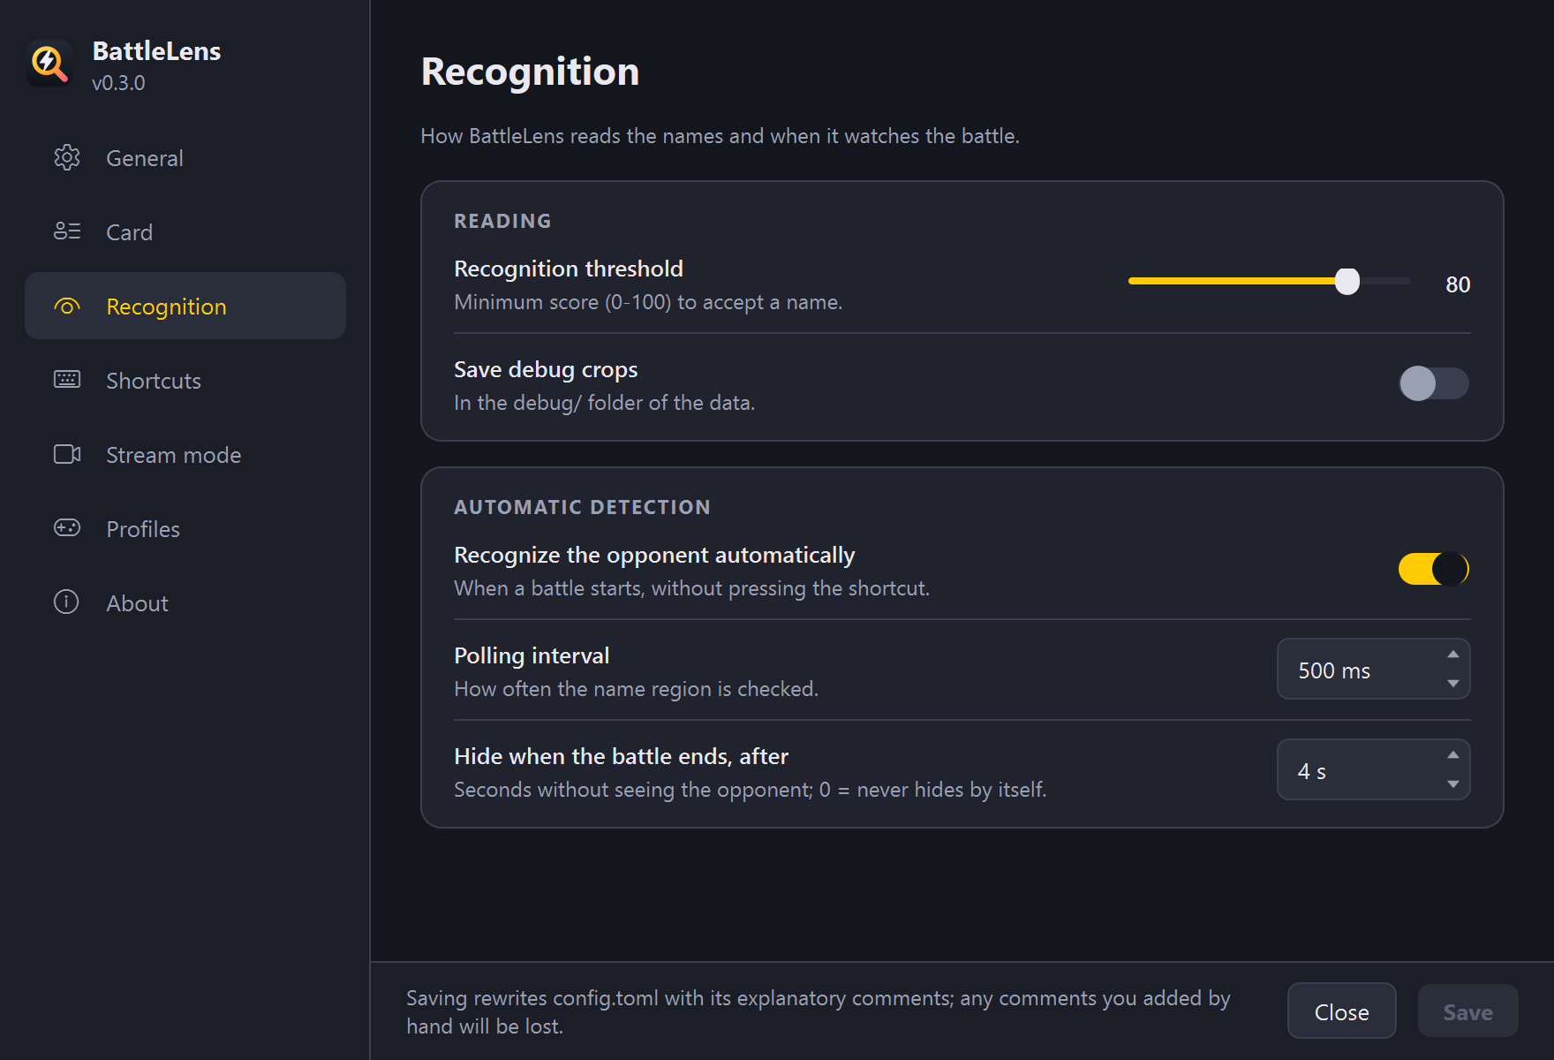
Task: Click the Stream mode camera icon
Action: [x=67, y=454]
